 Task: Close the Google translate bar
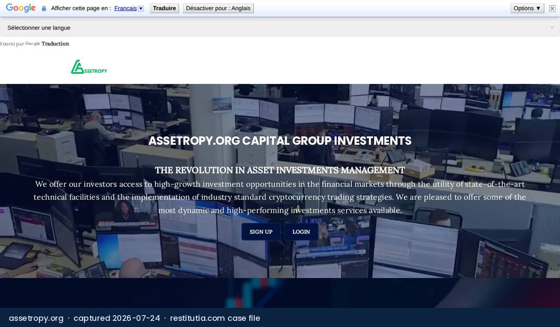click(x=552, y=8)
